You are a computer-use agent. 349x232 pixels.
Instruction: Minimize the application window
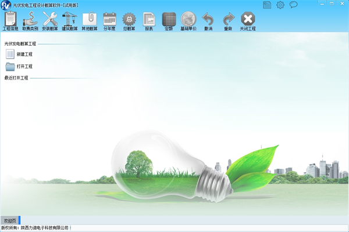coord(322,4)
